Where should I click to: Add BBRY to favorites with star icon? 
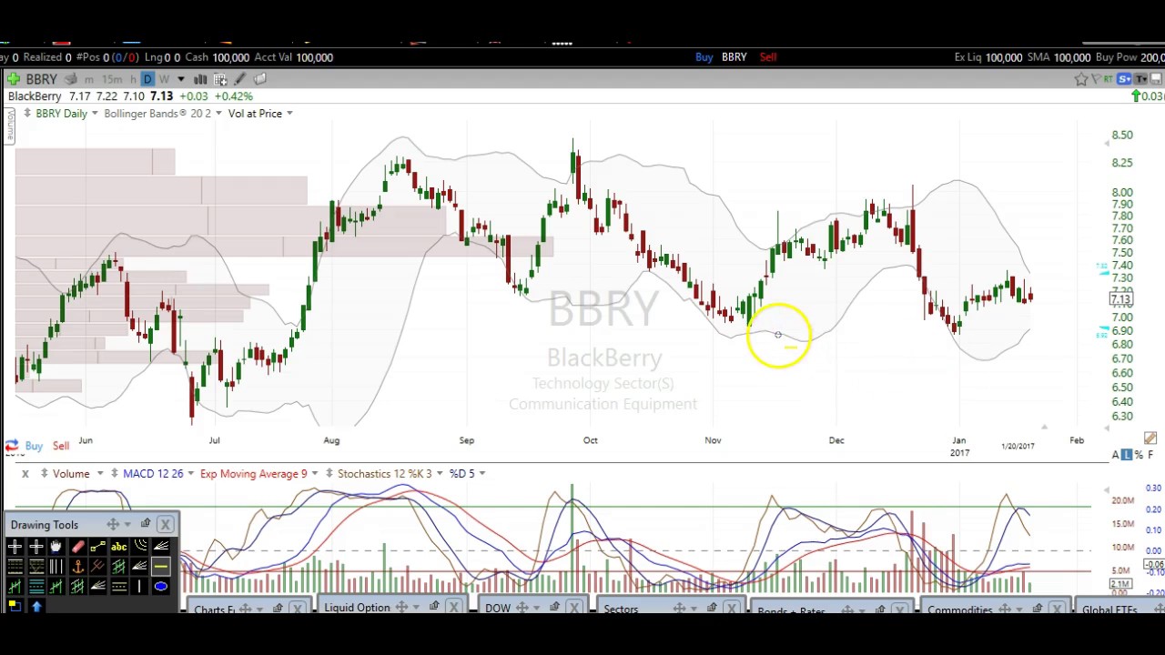coord(1080,79)
